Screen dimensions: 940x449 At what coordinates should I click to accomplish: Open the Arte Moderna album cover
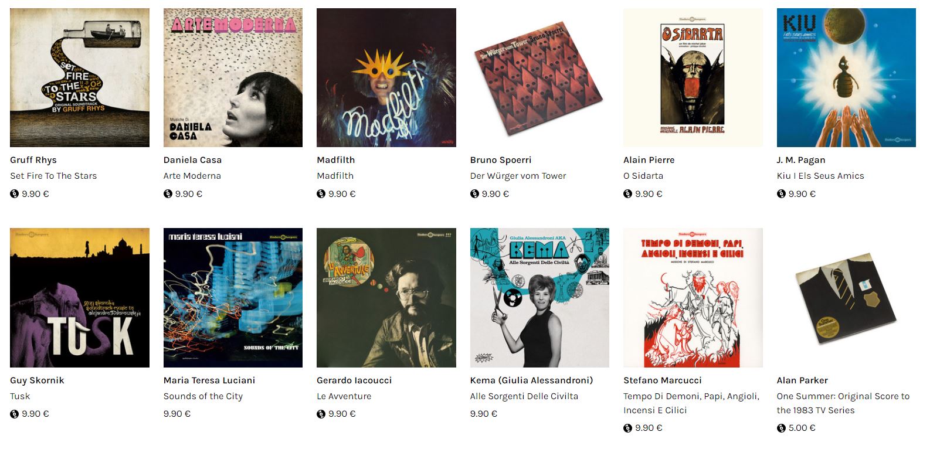[x=233, y=77]
